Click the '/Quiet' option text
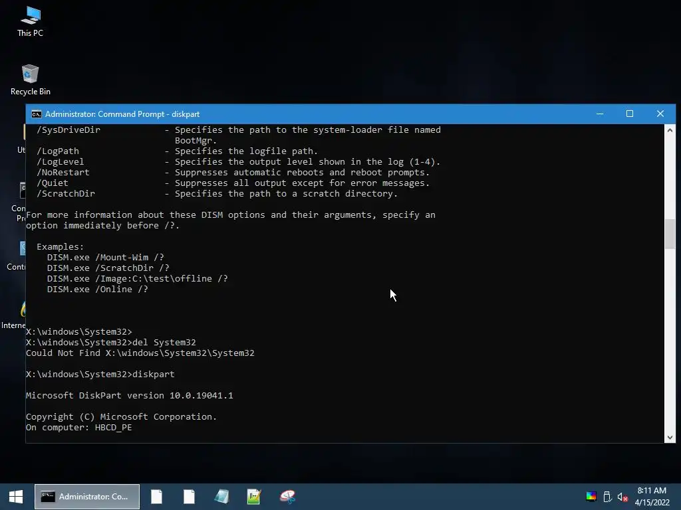 (x=52, y=183)
